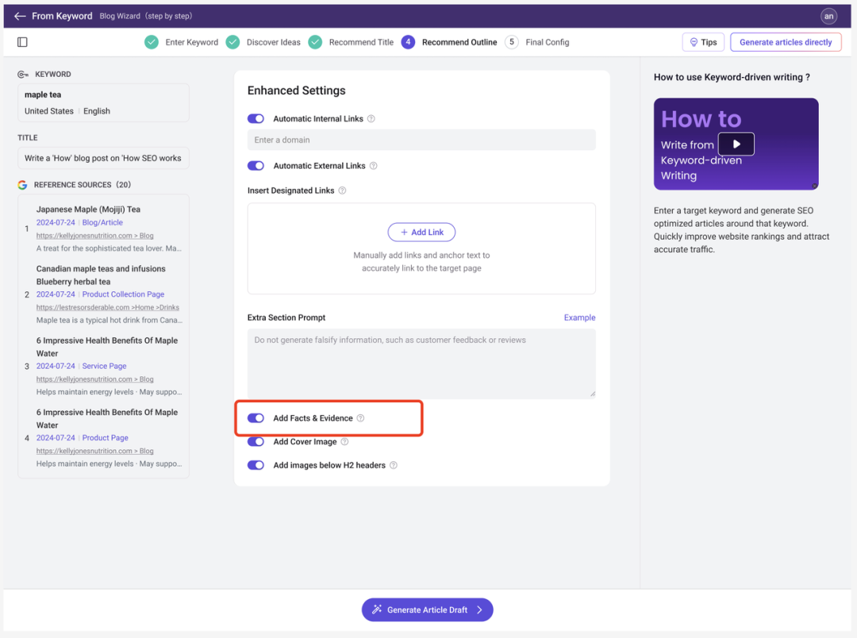Turn off the Add Cover Image toggle
This screenshot has height=638, width=857.
click(256, 442)
